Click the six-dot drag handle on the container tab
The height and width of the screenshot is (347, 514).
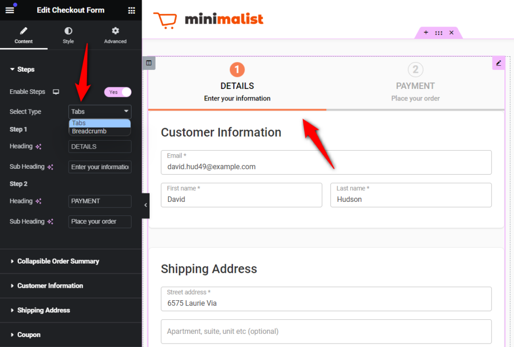(439, 33)
